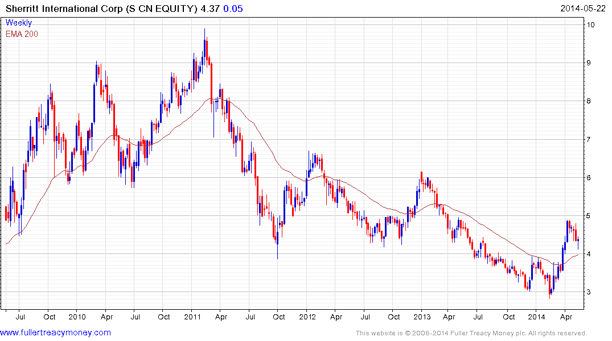Click the 2013 x-axis year label
This screenshot has width=612, height=341.
point(422,317)
